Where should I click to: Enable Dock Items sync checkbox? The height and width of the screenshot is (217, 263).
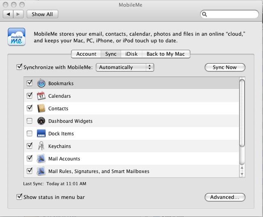pyautogui.click(x=30, y=133)
